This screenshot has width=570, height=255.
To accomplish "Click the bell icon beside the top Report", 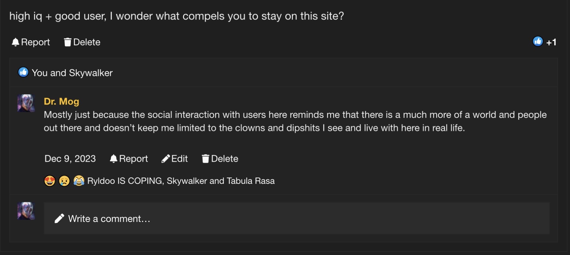I will click(15, 42).
